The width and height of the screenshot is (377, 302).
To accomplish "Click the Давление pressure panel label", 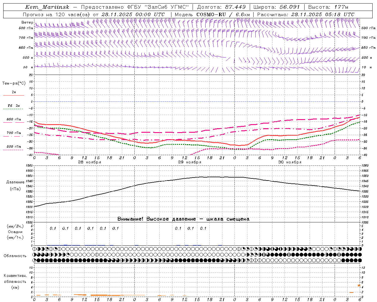I will pyautogui.click(x=15, y=182).
